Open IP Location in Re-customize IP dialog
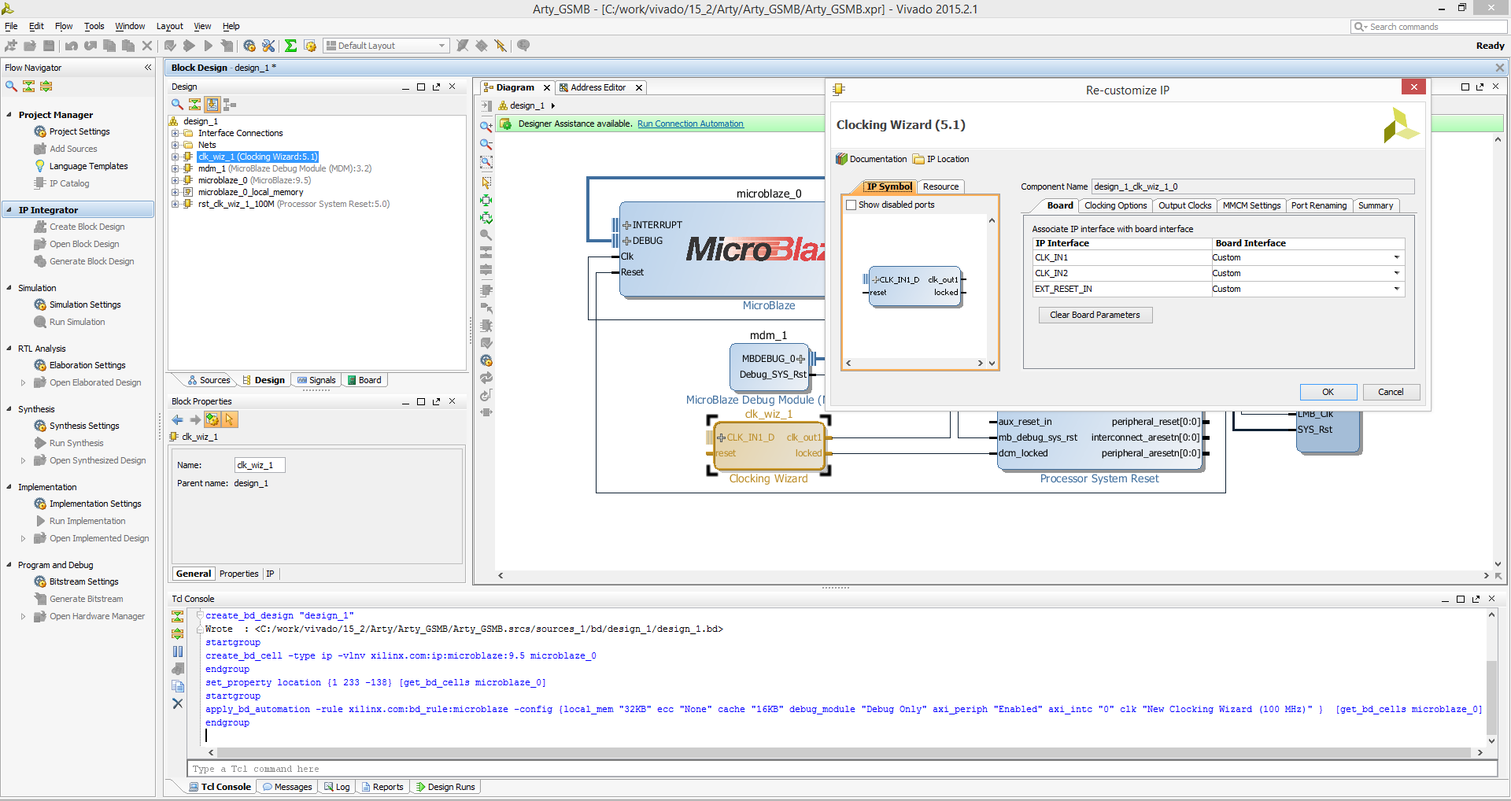The image size is (1511, 801). (x=941, y=159)
